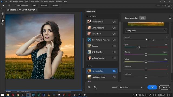Viewport: 173px width, 97px height.
Task: Click the 100% zoom button
Action: pyautogui.click(x=35, y=5)
